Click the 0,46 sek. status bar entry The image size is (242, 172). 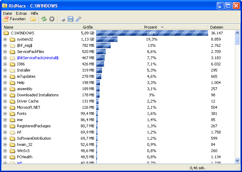(197, 168)
